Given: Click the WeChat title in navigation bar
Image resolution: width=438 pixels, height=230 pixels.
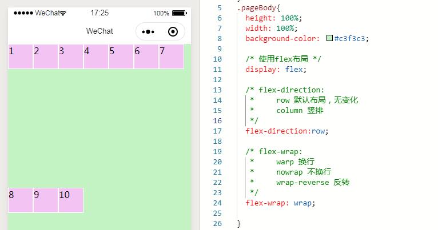Looking at the screenshot, I should (x=99, y=31).
